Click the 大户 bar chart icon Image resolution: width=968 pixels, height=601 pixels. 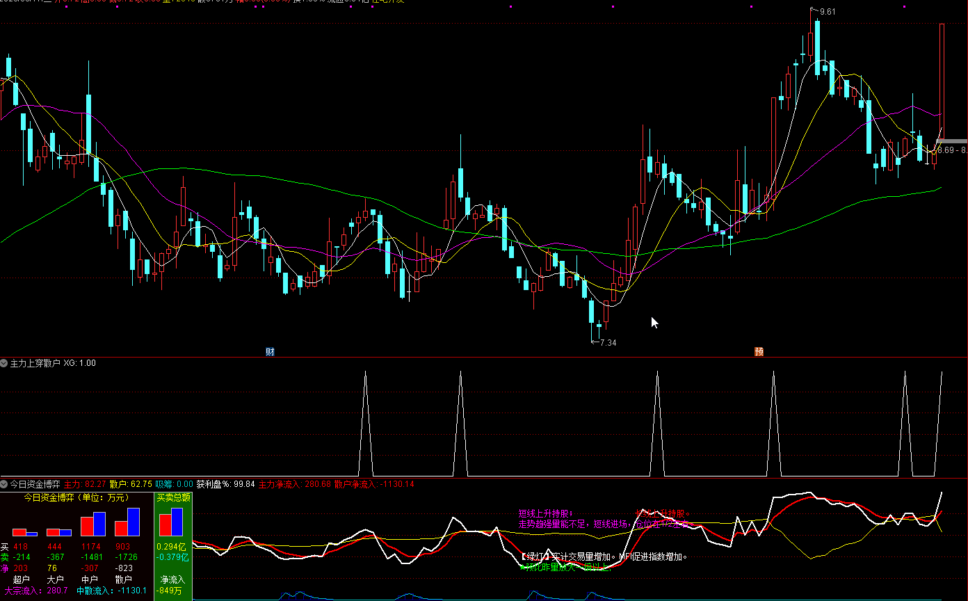pyautogui.click(x=58, y=531)
